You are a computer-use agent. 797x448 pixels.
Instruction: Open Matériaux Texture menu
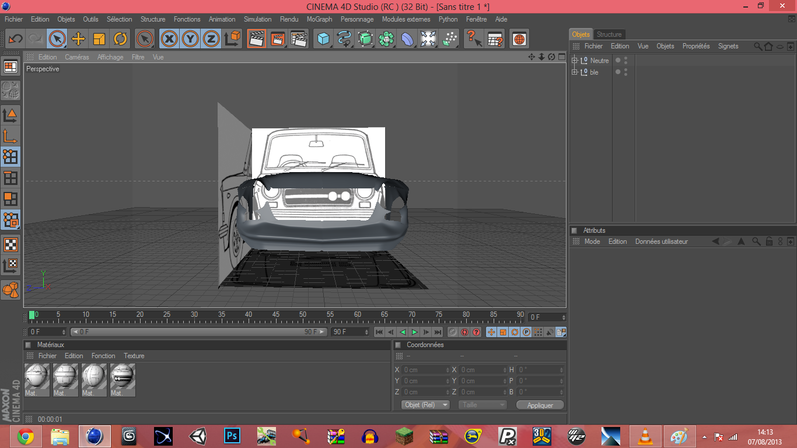(x=134, y=356)
